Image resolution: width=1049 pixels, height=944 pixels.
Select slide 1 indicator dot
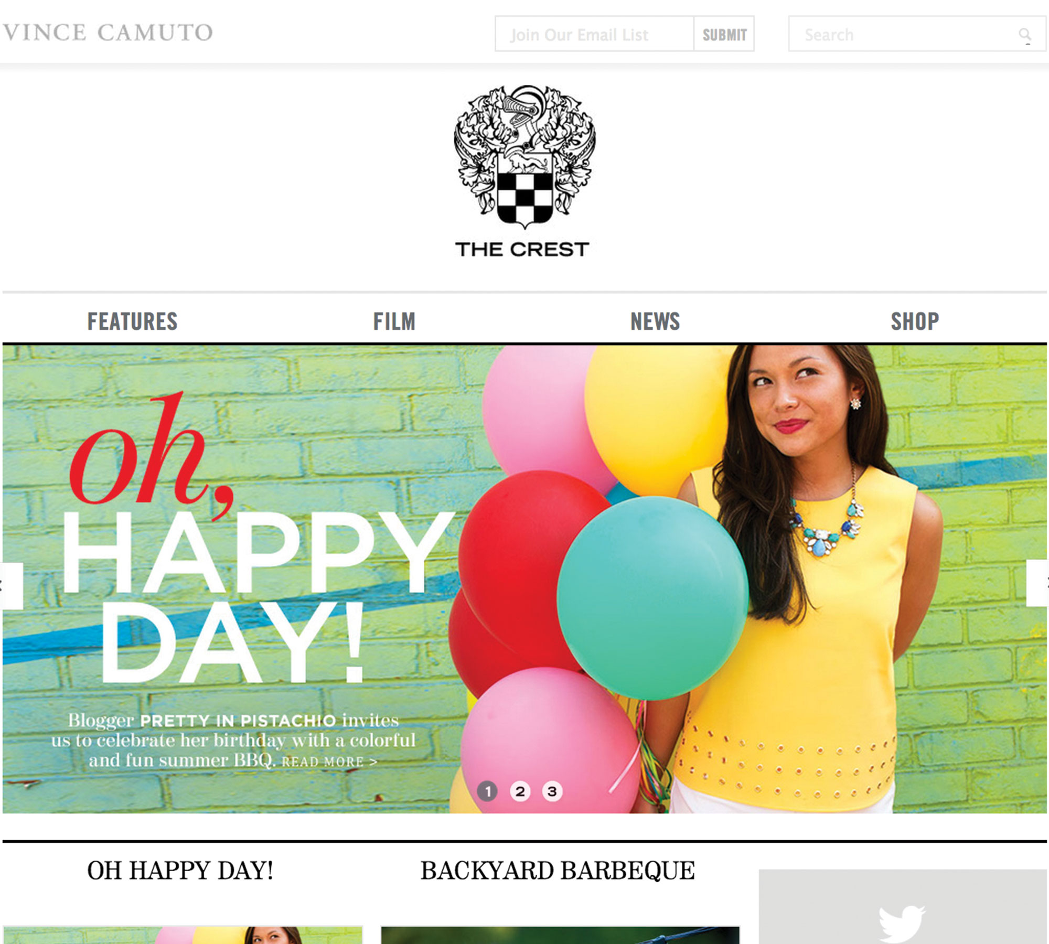487,791
